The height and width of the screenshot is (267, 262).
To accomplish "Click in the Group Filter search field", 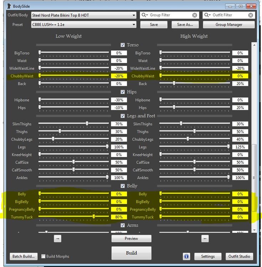I will 170,15.
